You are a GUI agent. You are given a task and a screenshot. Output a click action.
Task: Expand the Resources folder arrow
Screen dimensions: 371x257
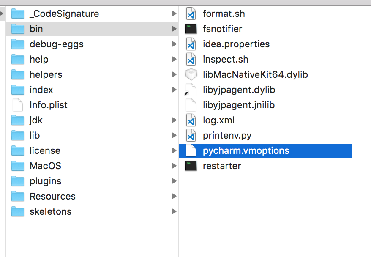coord(174,196)
